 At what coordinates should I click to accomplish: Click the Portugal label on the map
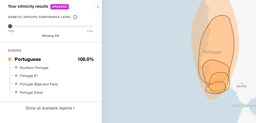[212, 52]
